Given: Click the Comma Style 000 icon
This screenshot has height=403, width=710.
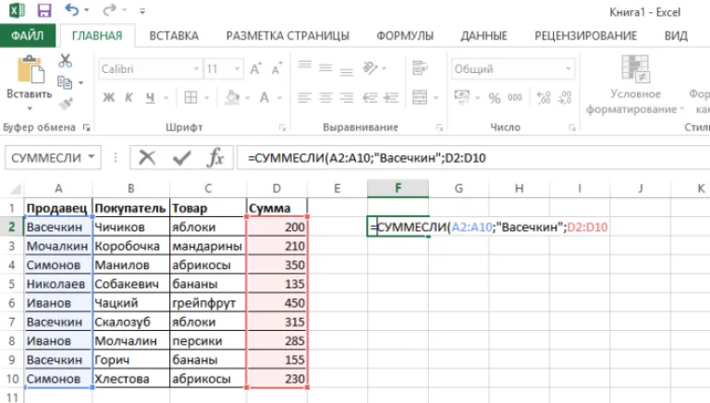Looking at the screenshot, I should coord(515,97).
